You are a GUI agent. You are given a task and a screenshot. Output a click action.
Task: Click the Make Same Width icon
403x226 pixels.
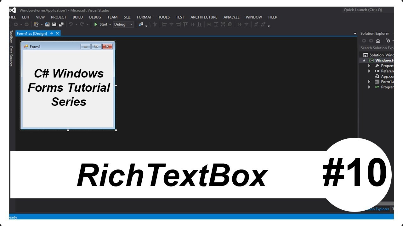209,24
